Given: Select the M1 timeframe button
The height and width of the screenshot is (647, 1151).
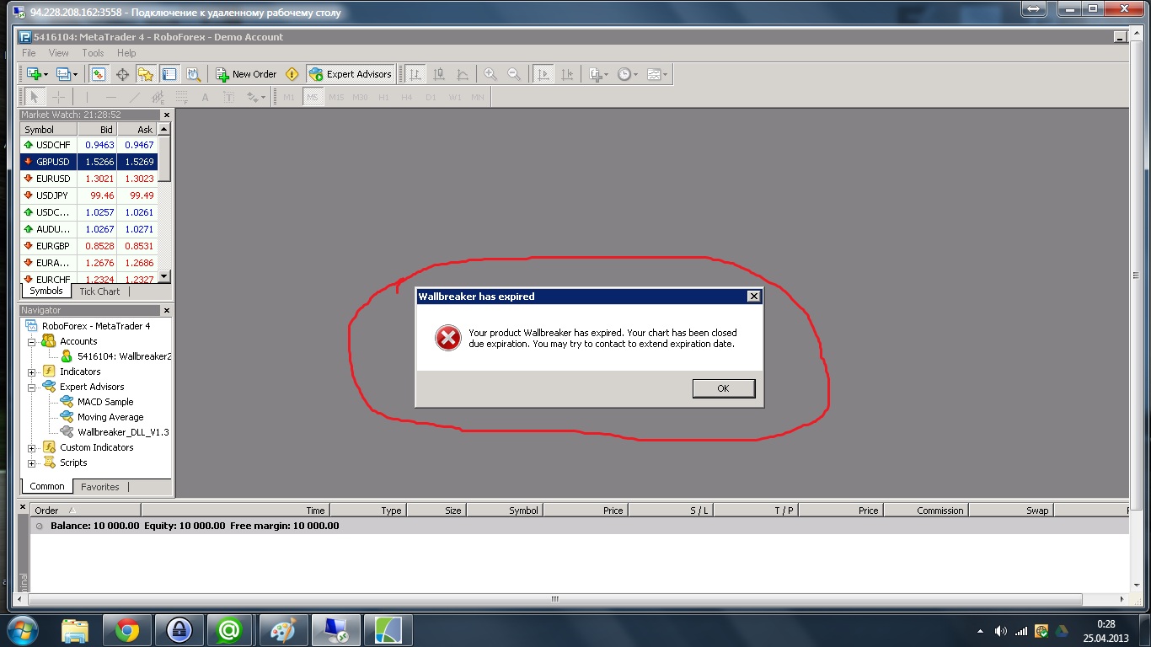Looking at the screenshot, I should coord(289,97).
